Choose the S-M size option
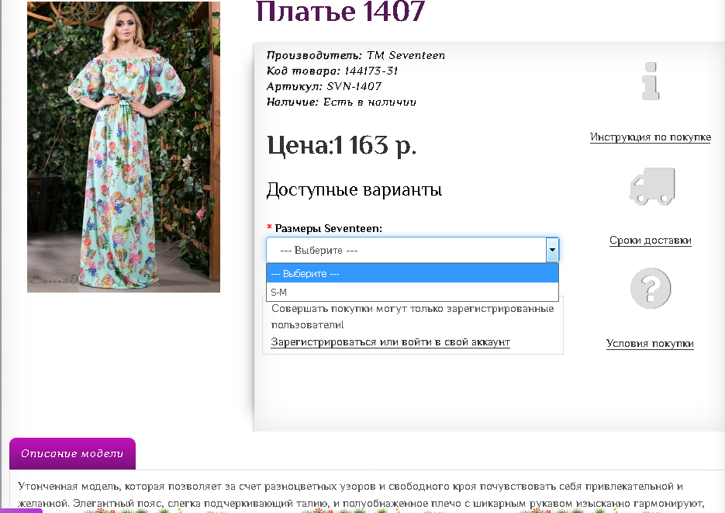The image size is (725, 513). point(413,292)
